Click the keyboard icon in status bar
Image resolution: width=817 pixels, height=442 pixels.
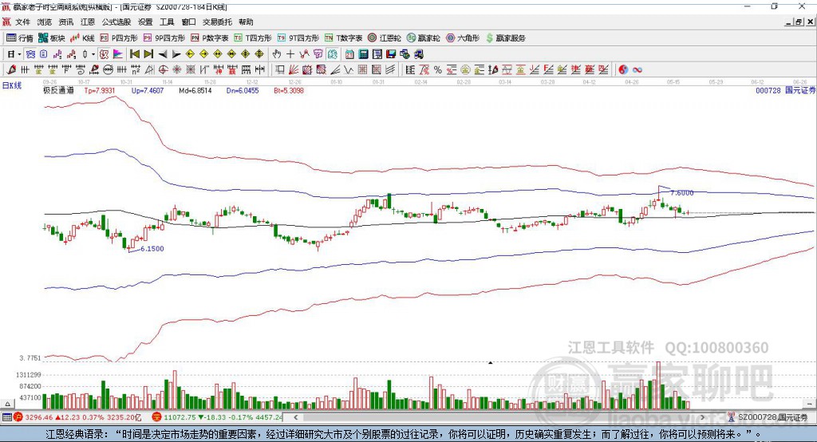6,417
